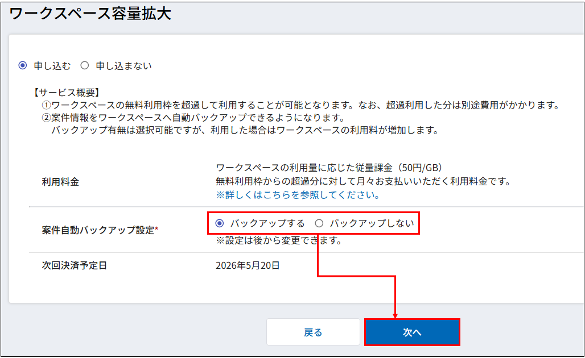Select the 申し込む radio button

(x=23, y=65)
